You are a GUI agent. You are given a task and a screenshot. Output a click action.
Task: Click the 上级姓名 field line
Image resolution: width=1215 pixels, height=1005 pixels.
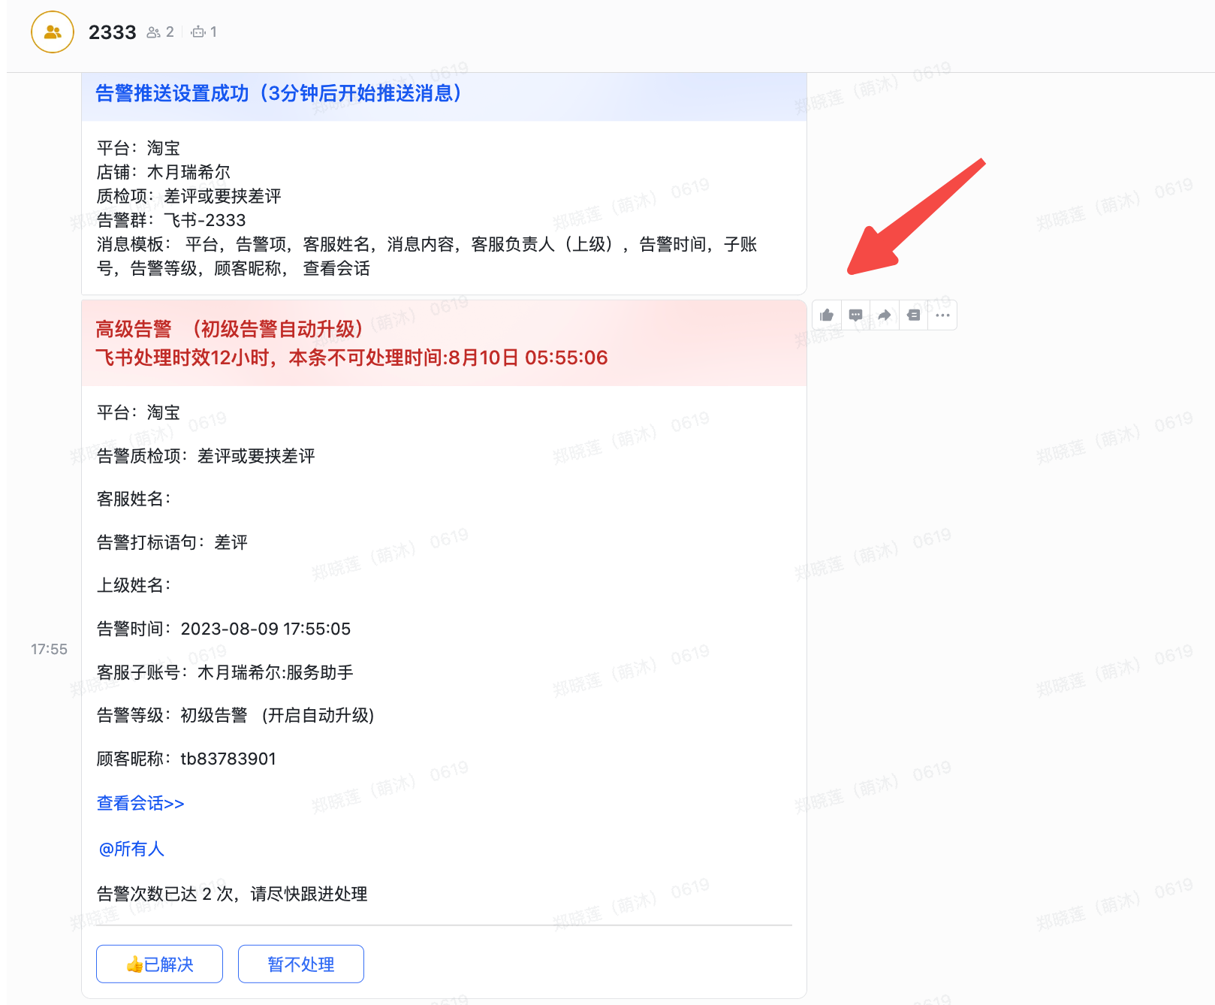pos(134,585)
